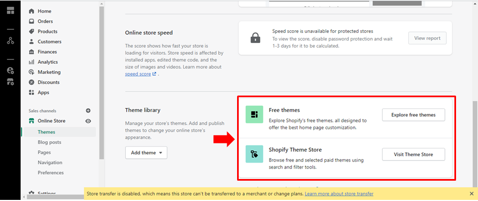This screenshot has height=201, width=478.
Task: Select Online Store sales channel
Action: click(51, 121)
